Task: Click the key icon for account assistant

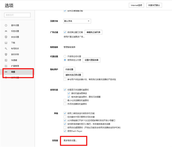Action: (x=6, y=49)
